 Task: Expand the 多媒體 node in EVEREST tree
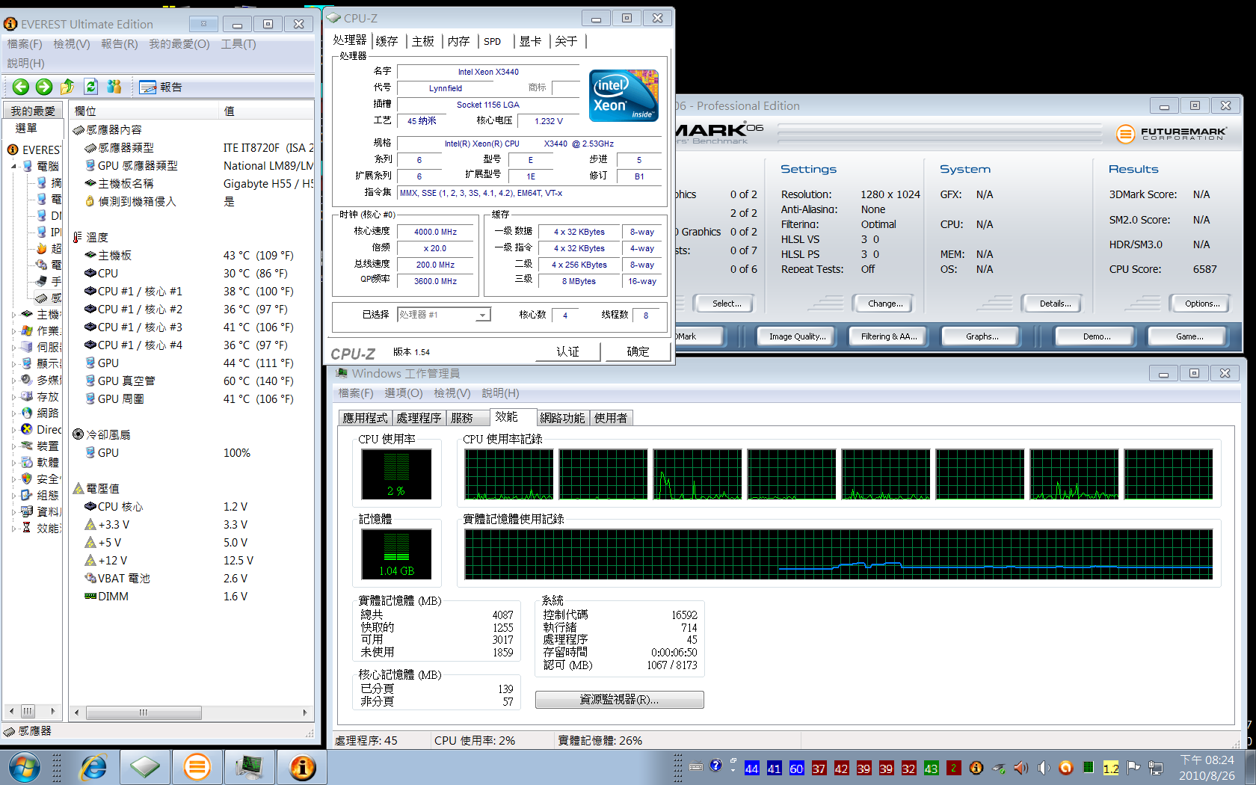tap(13, 380)
